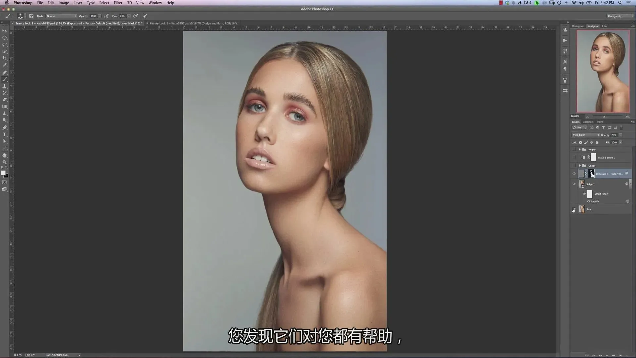Image resolution: width=636 pixels, height=358 pixels.
Task: Show the Black & White 1 layer
Action: (574, 158)
